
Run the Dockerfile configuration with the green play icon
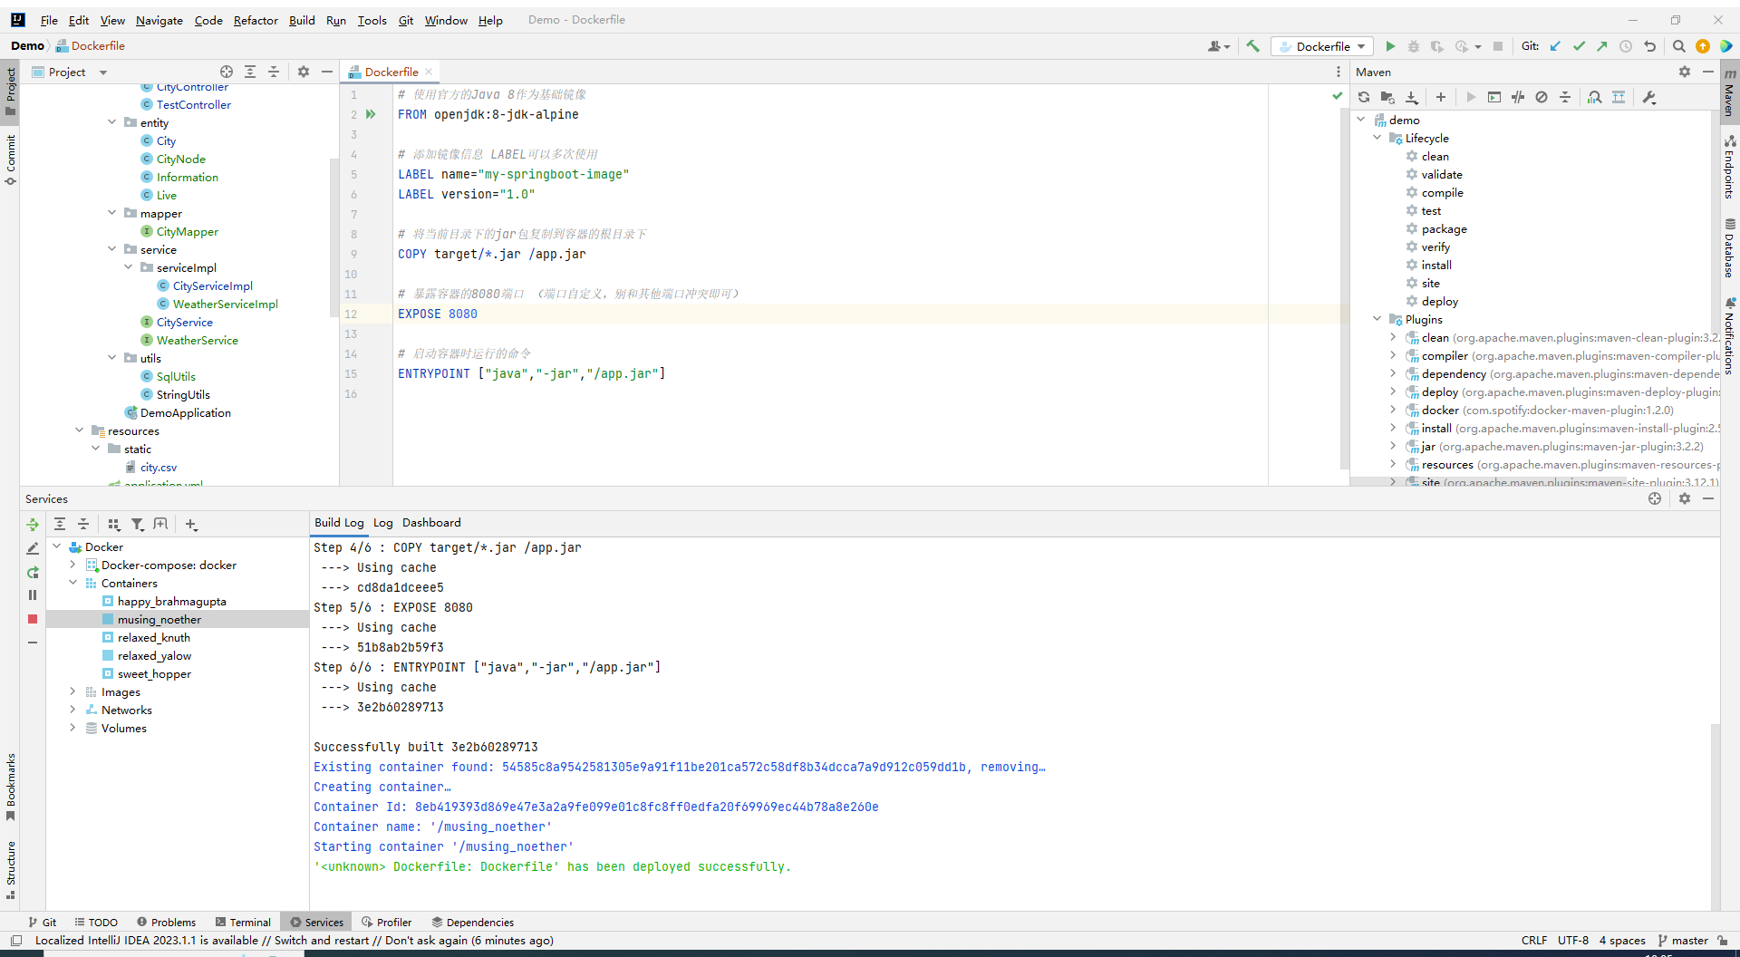(x=1390, y=46)
